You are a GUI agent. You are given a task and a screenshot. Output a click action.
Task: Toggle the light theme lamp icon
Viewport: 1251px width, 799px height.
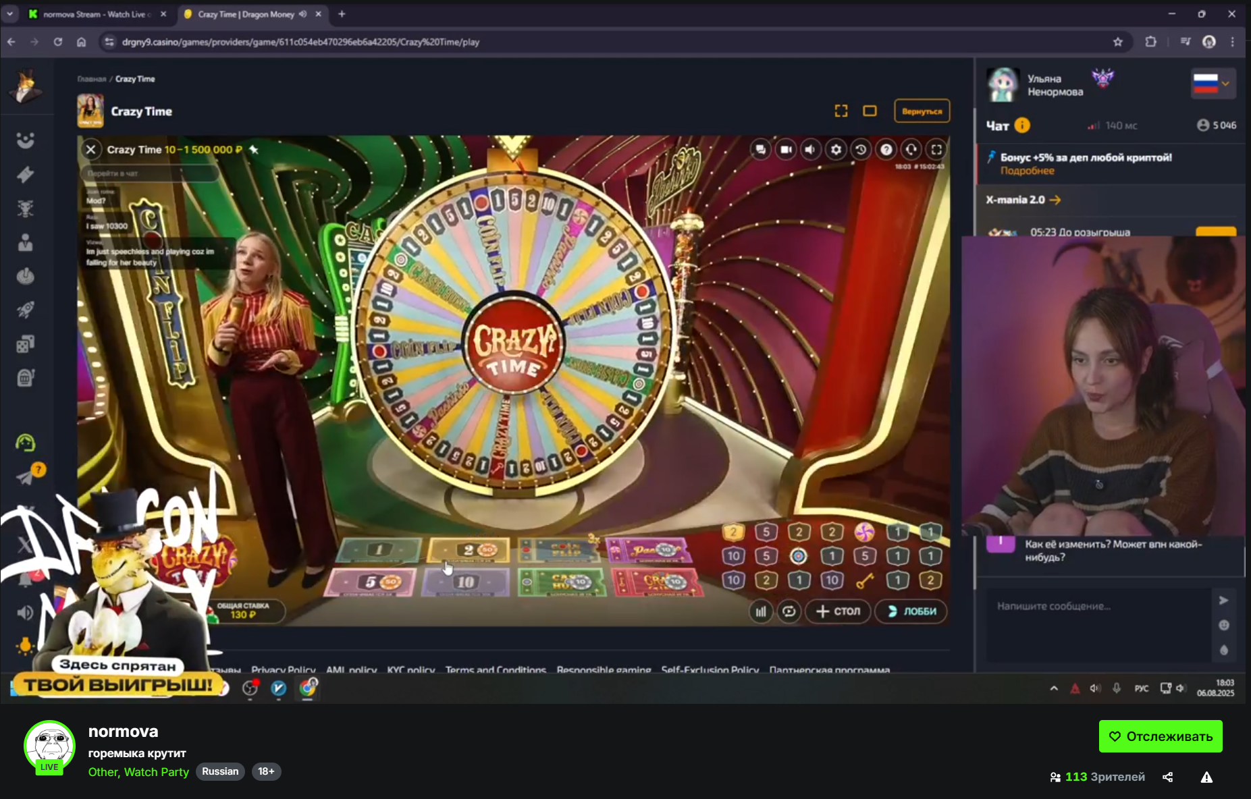tap(26, 646)
